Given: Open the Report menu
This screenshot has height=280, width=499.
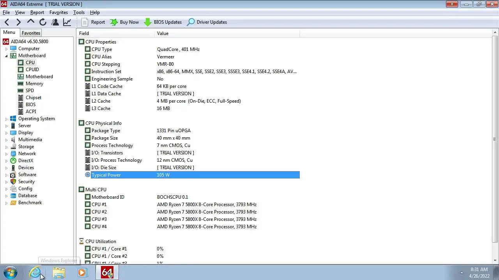Looking at the screenshot, I should (x=37, y=12).
